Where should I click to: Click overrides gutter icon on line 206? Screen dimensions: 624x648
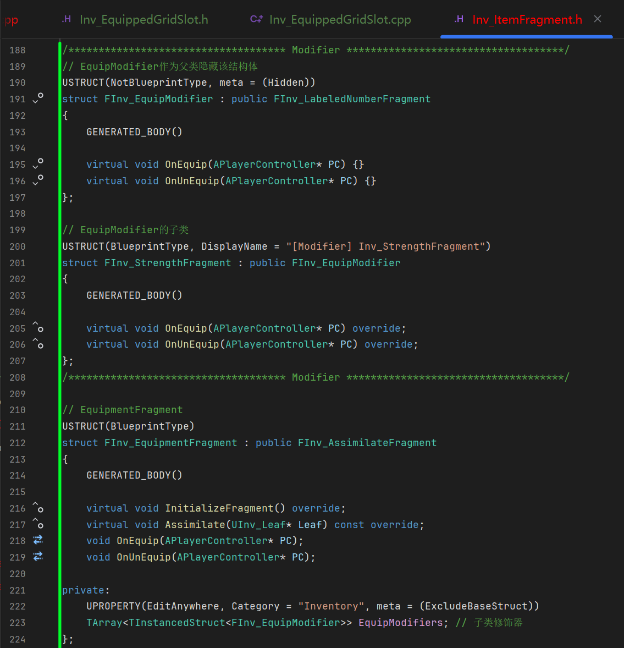point(38,344)
